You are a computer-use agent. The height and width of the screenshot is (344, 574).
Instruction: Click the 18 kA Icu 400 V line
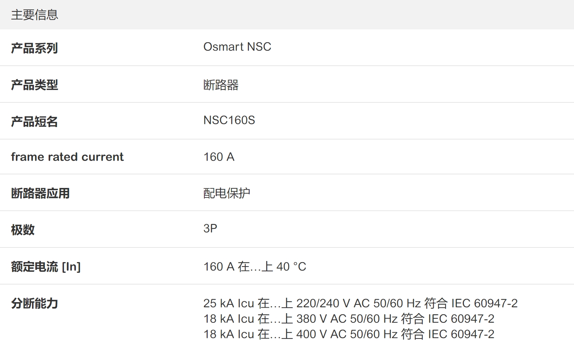(x=348, y=334)
